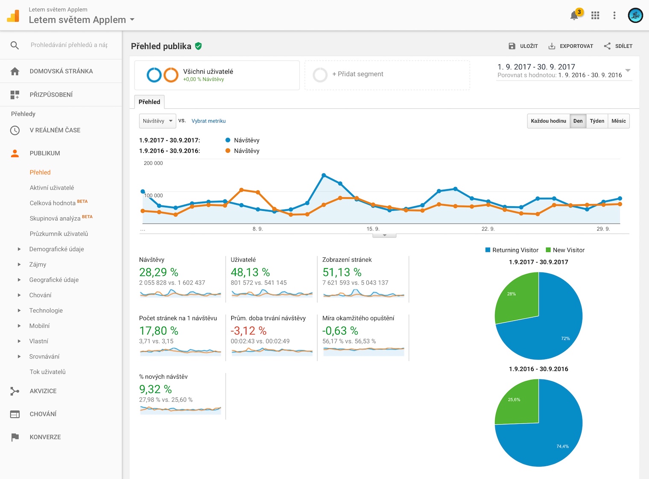
Task: Switch chart granularity to Měsíc
Action: click(x=618, y=121)
